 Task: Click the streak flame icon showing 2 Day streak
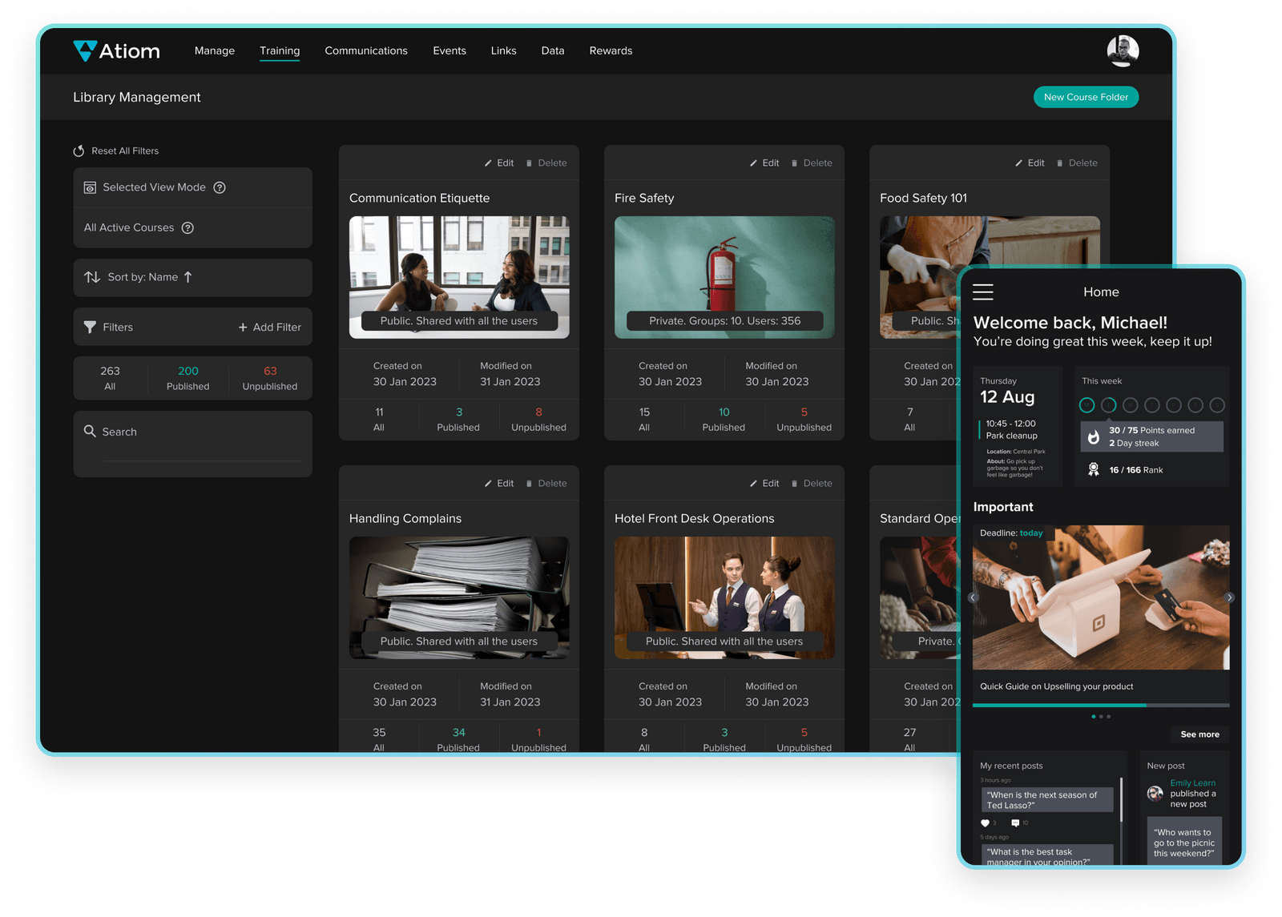[x=1095, y=436]
